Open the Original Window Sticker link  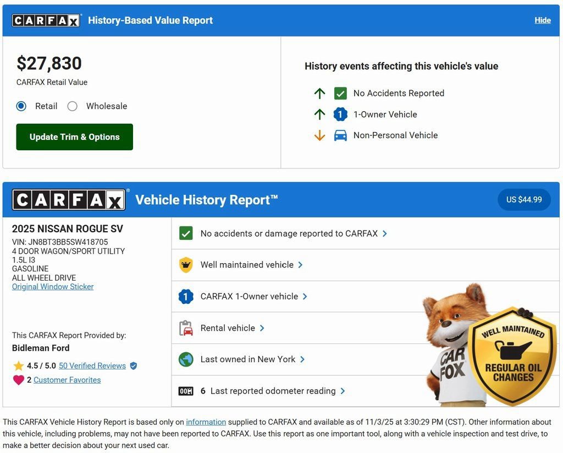(x=52, y=286)
